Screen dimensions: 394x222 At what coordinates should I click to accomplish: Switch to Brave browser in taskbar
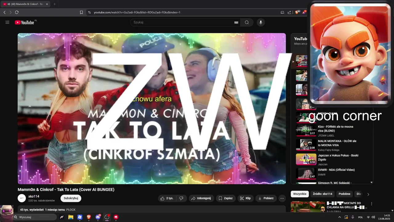(89, 217)
